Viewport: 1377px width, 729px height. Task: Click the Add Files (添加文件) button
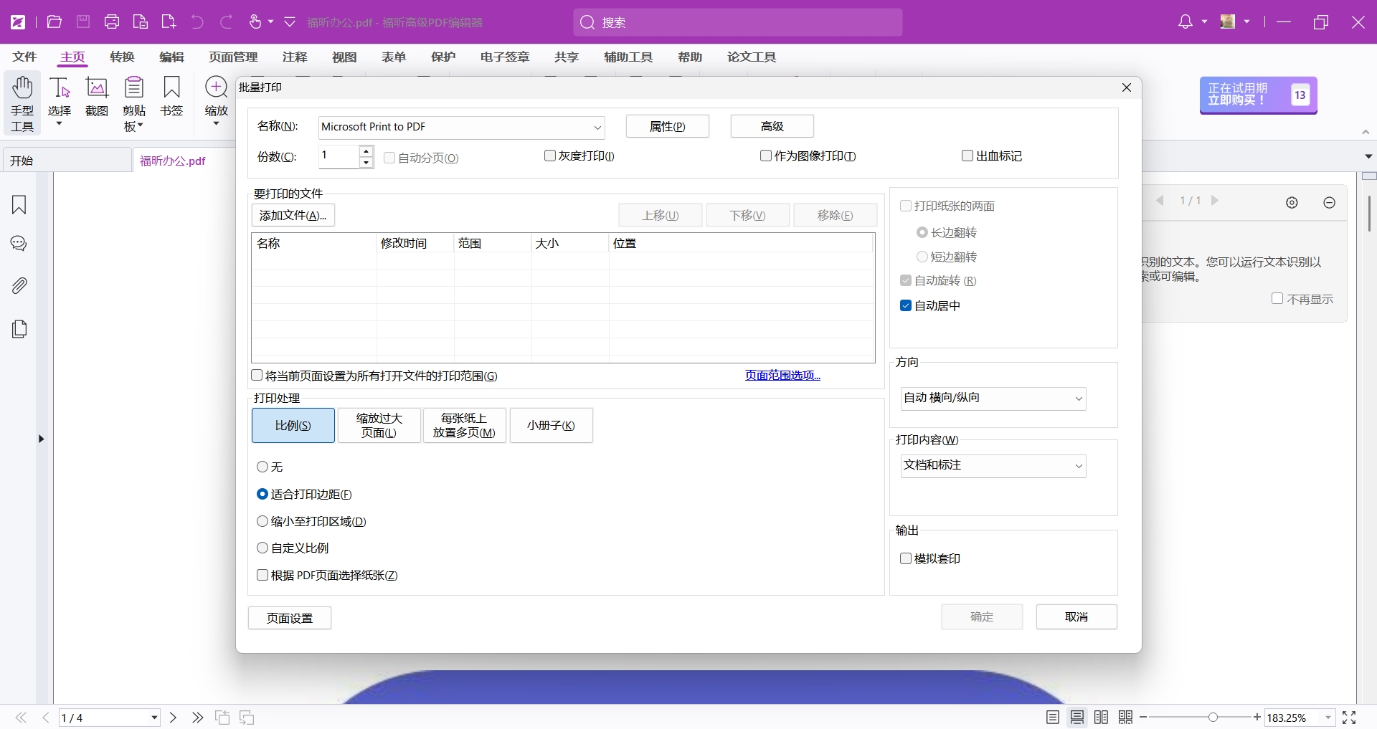click(x=293, y=215)
